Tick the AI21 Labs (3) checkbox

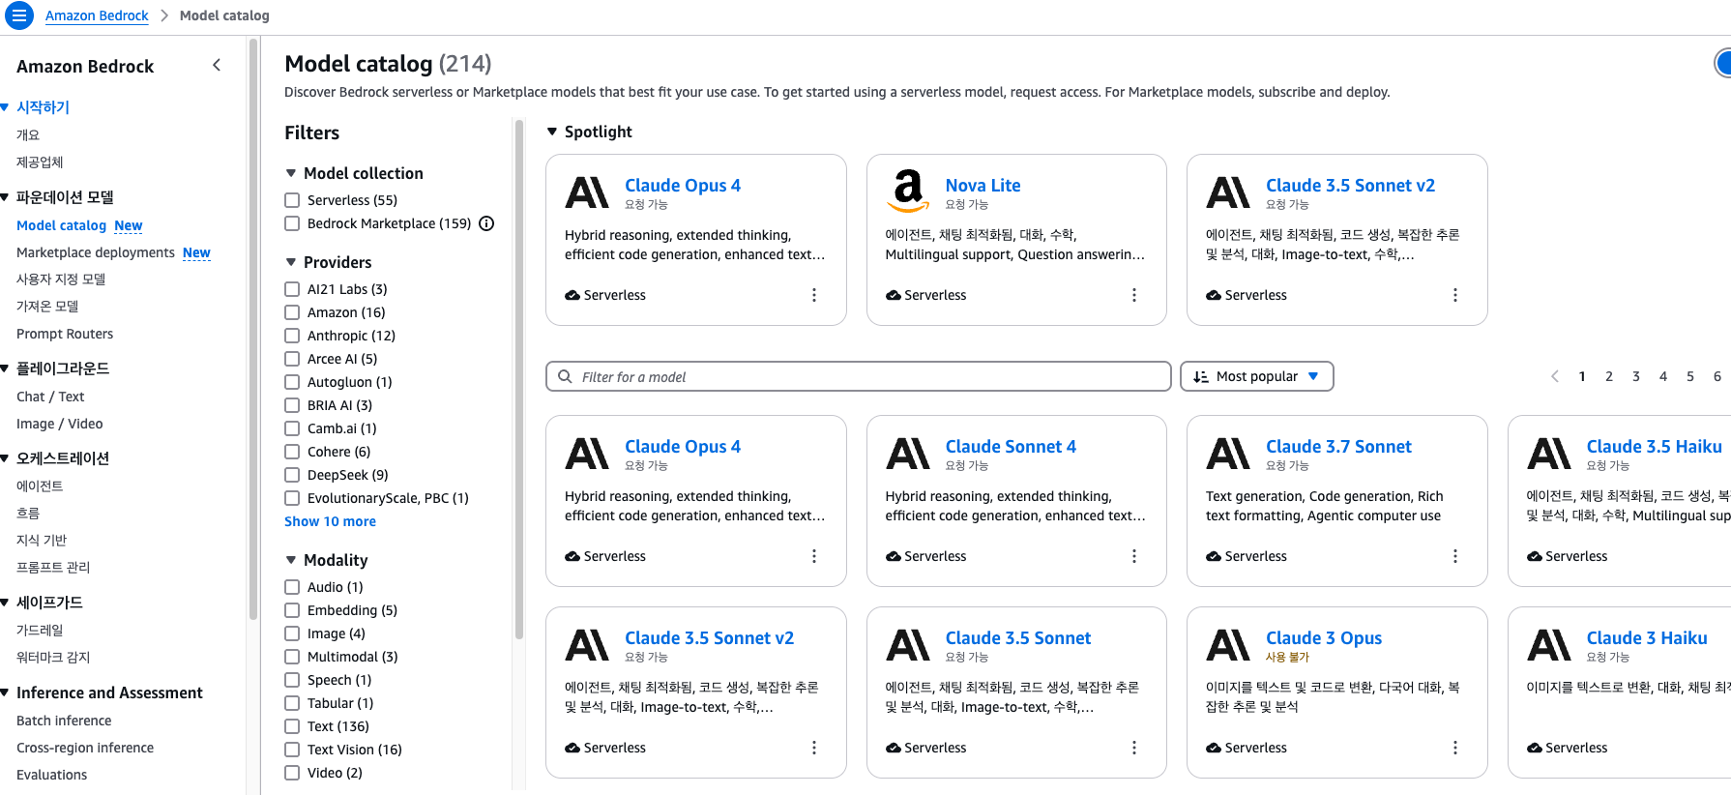pyautogui.click(x=292, y=289)
